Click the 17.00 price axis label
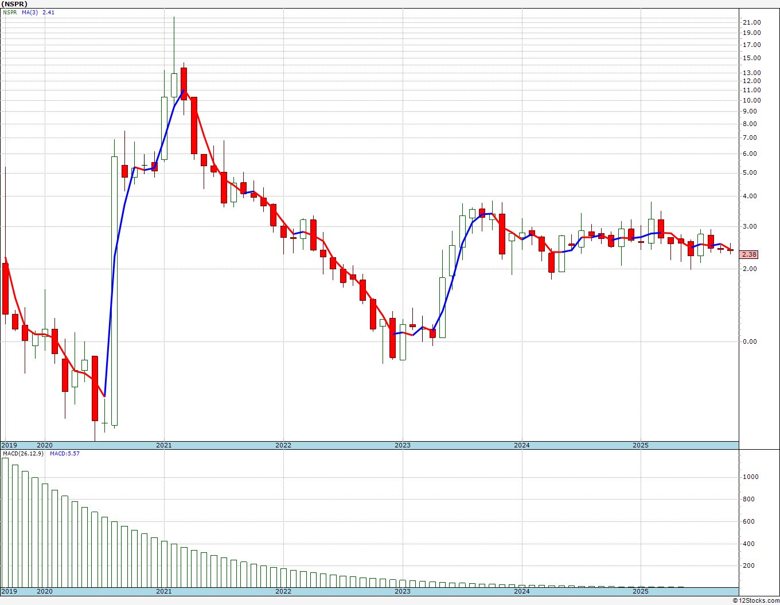The width and height of the screenshot is (780, 605). (x=752, y=45)
